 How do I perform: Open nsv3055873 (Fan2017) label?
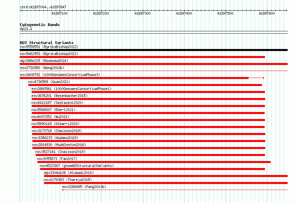pyautogui.click(x=57, y=159)
